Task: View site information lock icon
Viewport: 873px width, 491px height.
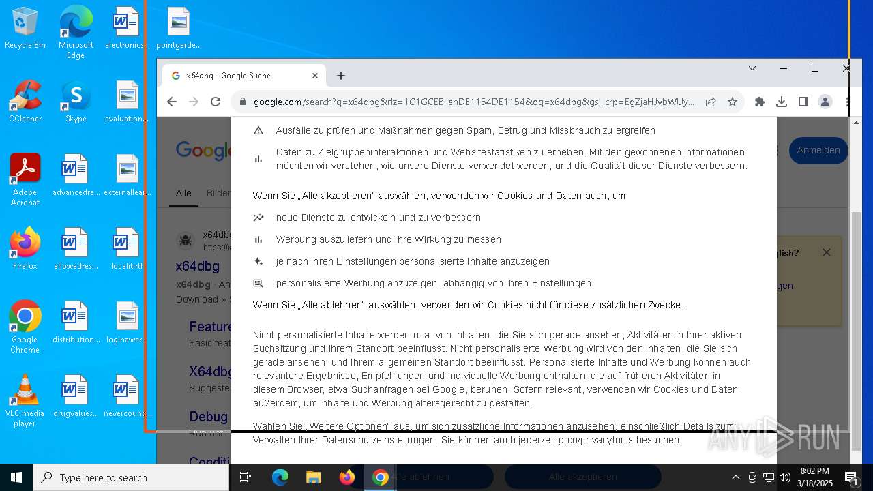Action: pos(242,102)
